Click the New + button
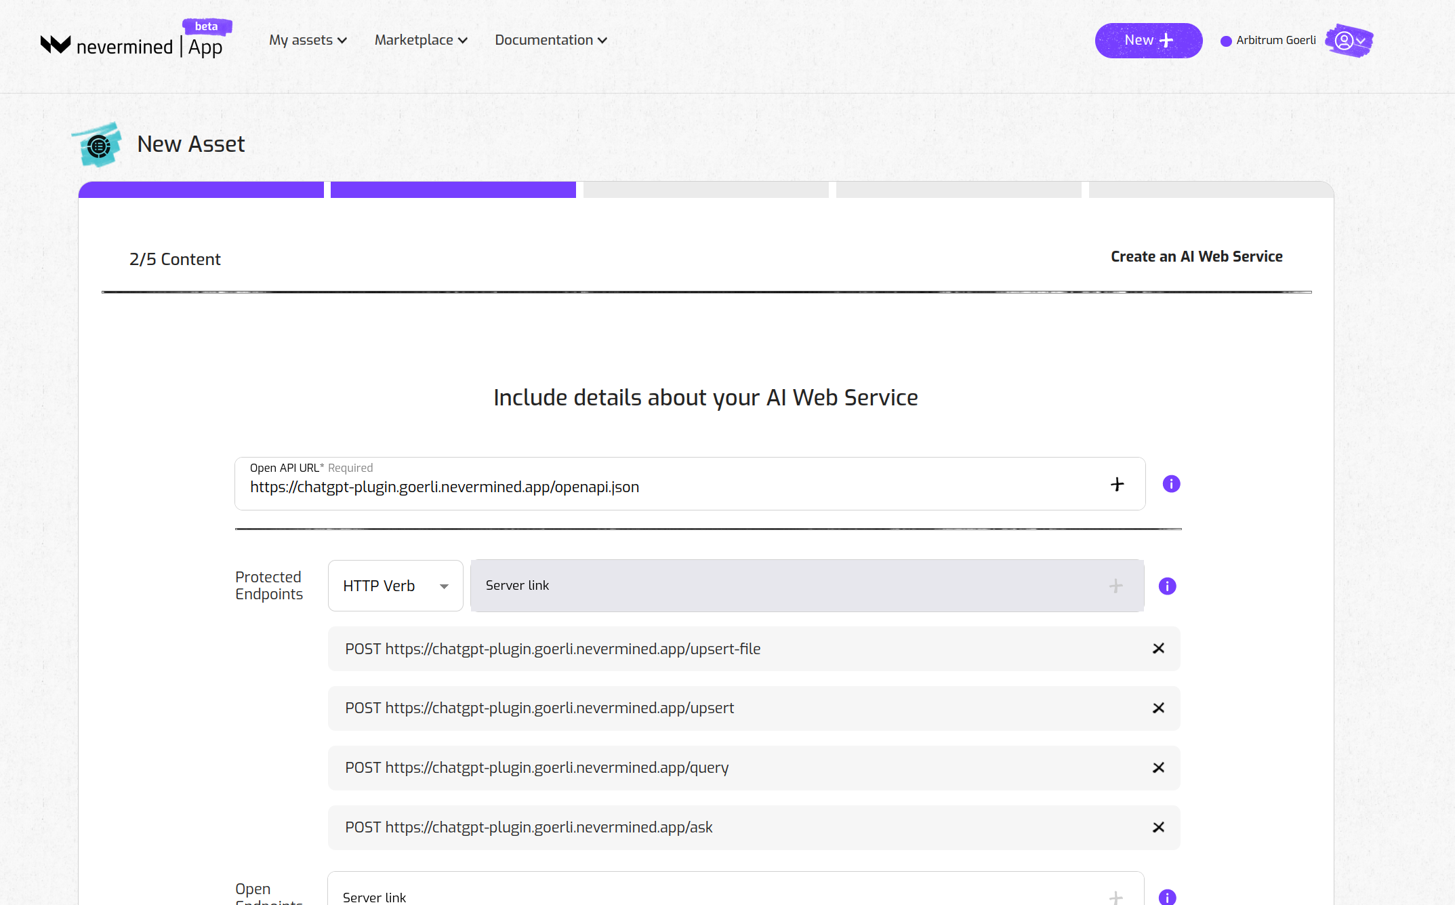This screenshot has height=905, width=1455. coord(1148,40)
